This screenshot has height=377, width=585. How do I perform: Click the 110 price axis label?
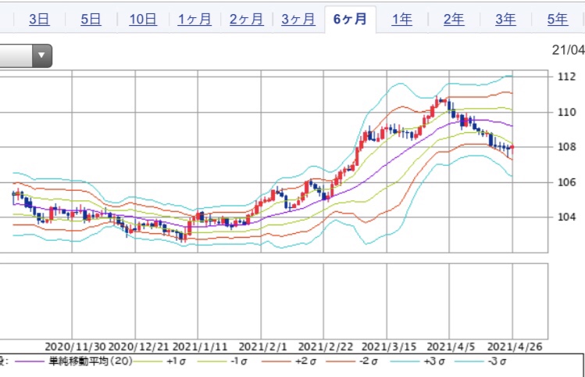coord(567,112)
